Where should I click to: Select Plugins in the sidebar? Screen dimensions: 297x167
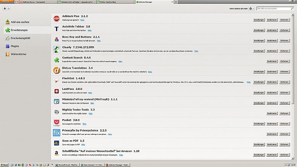pos(12,46)
